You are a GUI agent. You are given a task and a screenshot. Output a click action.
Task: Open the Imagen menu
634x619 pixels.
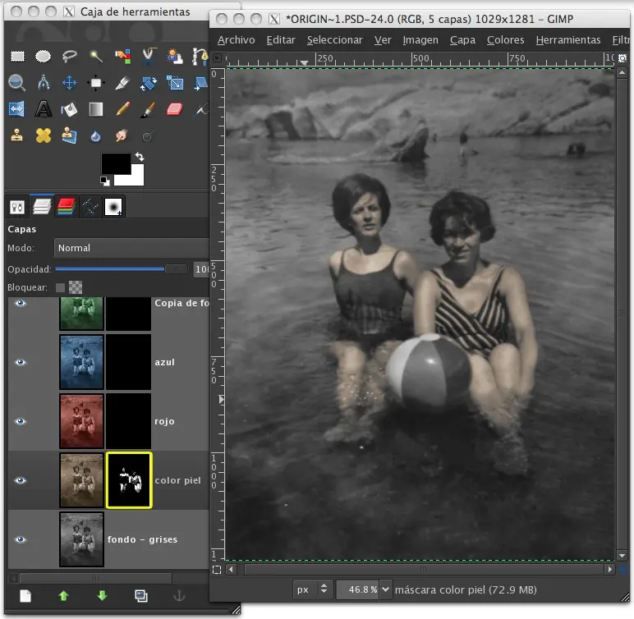coord(420,40)
